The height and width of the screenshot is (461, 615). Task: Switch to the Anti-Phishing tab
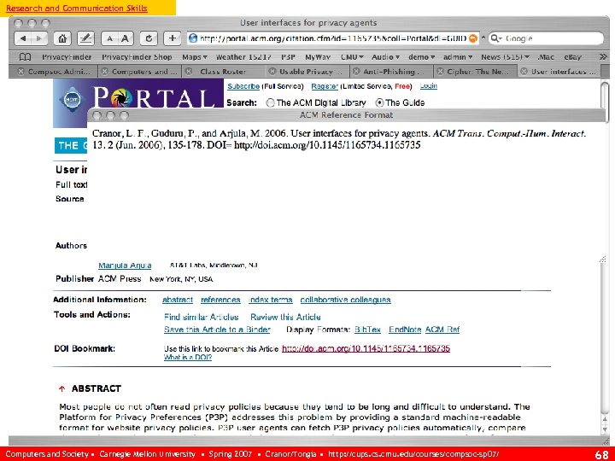(389, 72)
